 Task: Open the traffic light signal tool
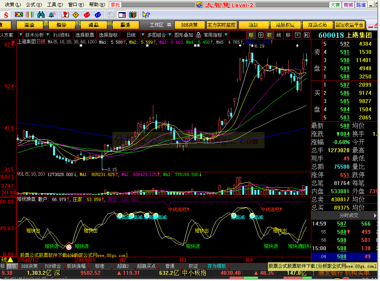coord(19,15)
